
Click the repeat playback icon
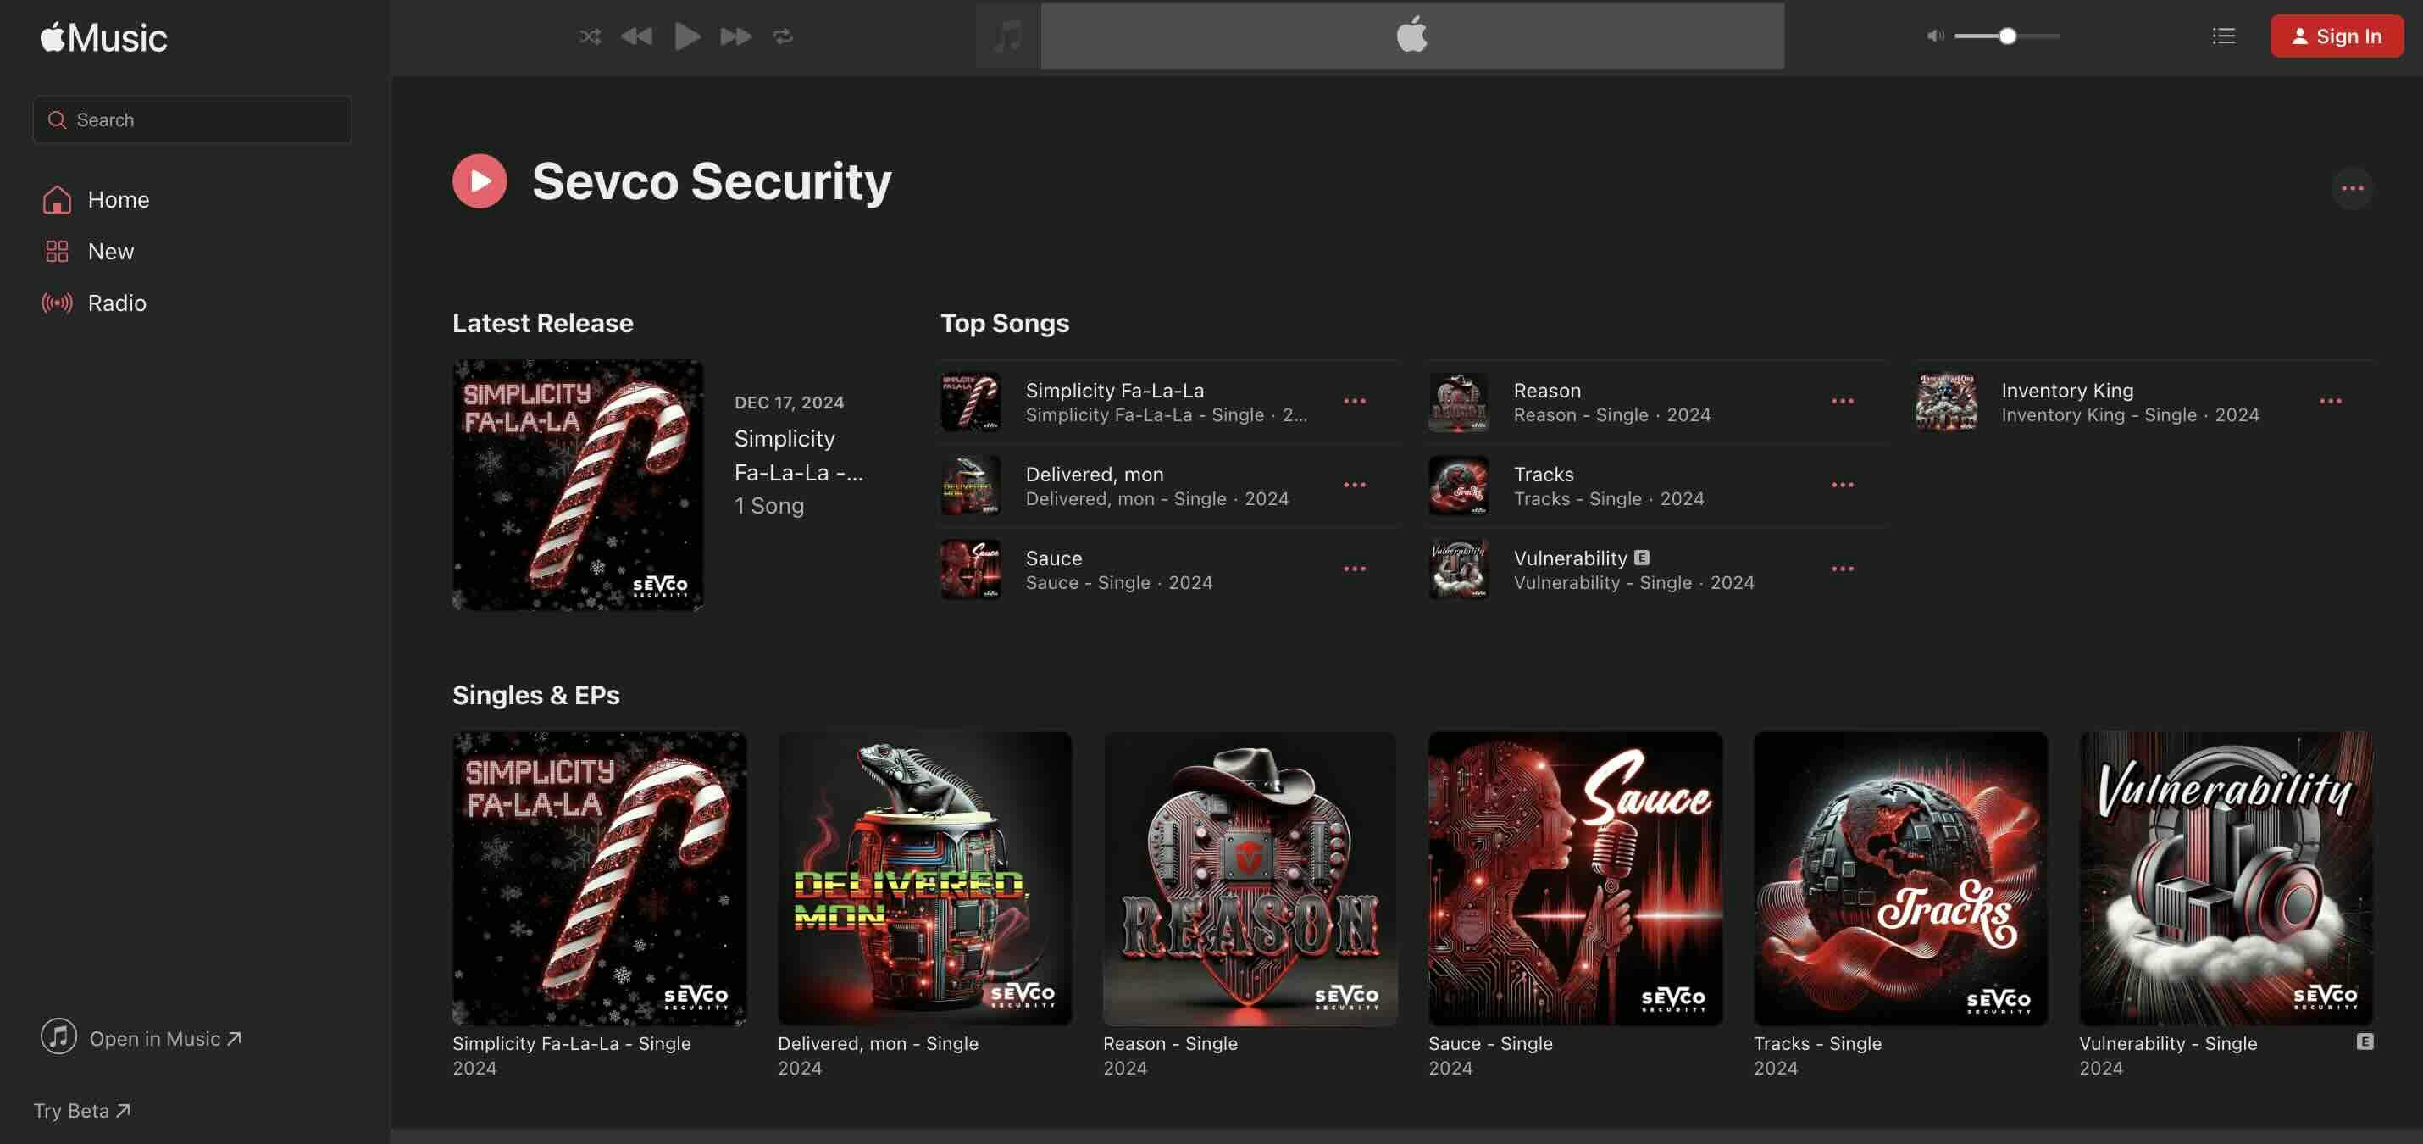coord(780,36)
